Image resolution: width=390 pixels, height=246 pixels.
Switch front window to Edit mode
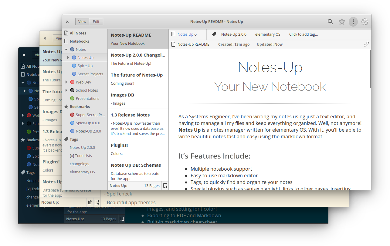pos(96,22)
